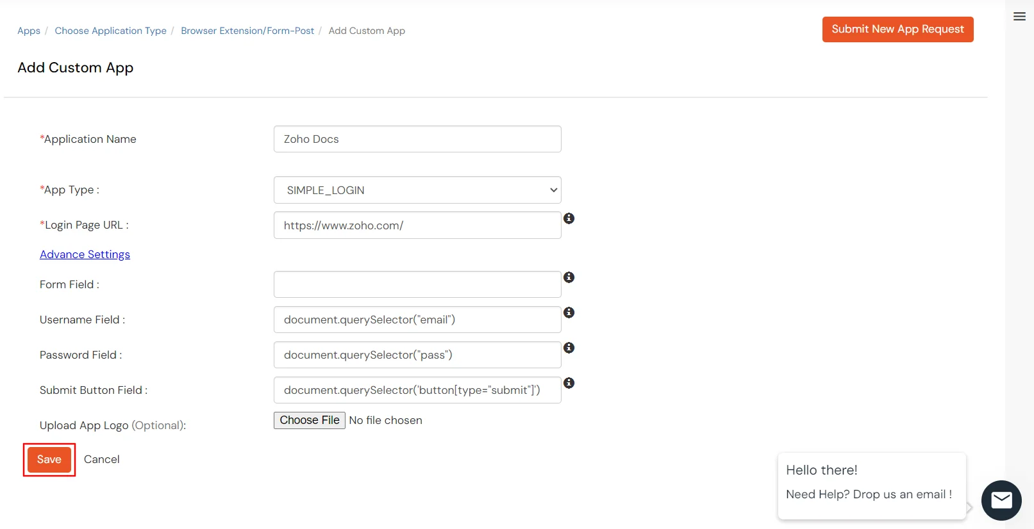The image size is (1034, 529).
Task: Click the 'Add Custom App' breadcrumb text
Action: pyautogui.click(x=367, y=31)
